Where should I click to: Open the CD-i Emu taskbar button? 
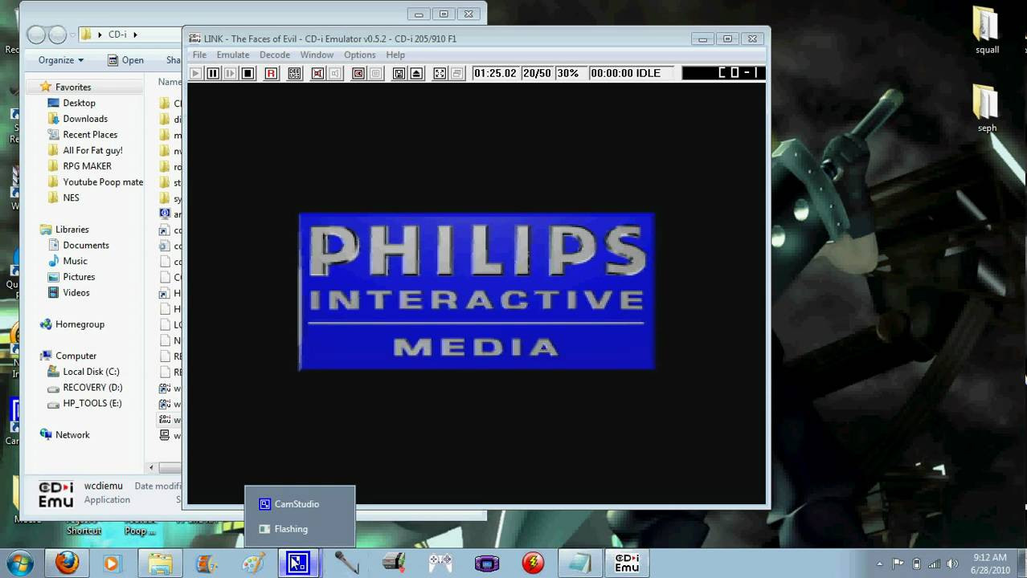(627, 564)
